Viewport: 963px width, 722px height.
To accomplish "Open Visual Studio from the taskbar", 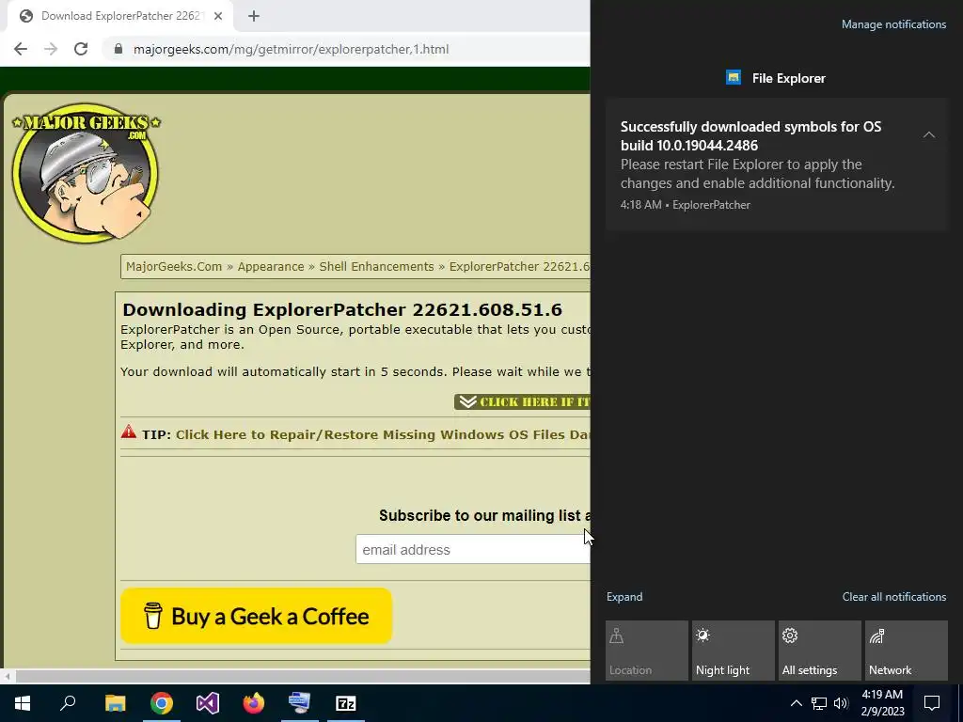I will 208,703.
